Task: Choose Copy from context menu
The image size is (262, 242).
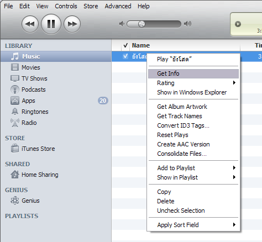Action: 193,192
